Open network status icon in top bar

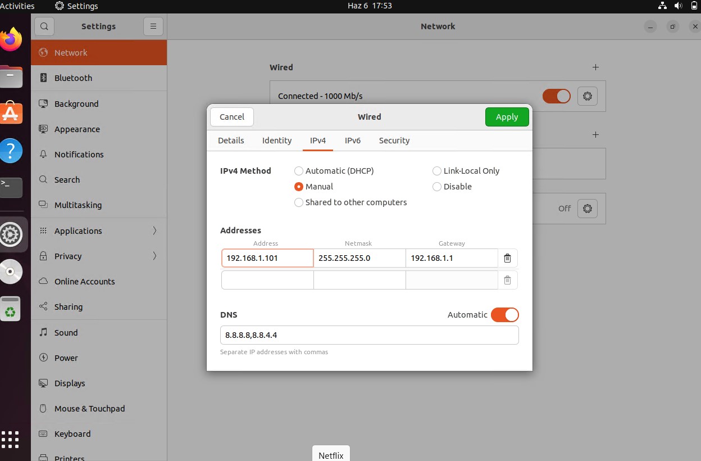tap(662, 6)
